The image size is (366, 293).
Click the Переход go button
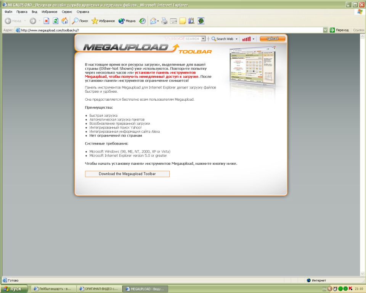tap(339, 30)
